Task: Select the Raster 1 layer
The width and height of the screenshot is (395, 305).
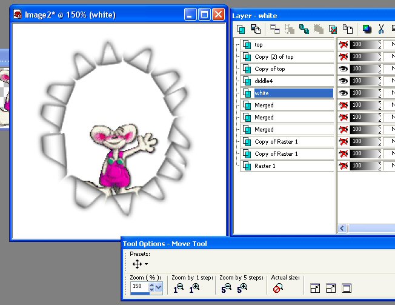Action: tap(287, 166)
